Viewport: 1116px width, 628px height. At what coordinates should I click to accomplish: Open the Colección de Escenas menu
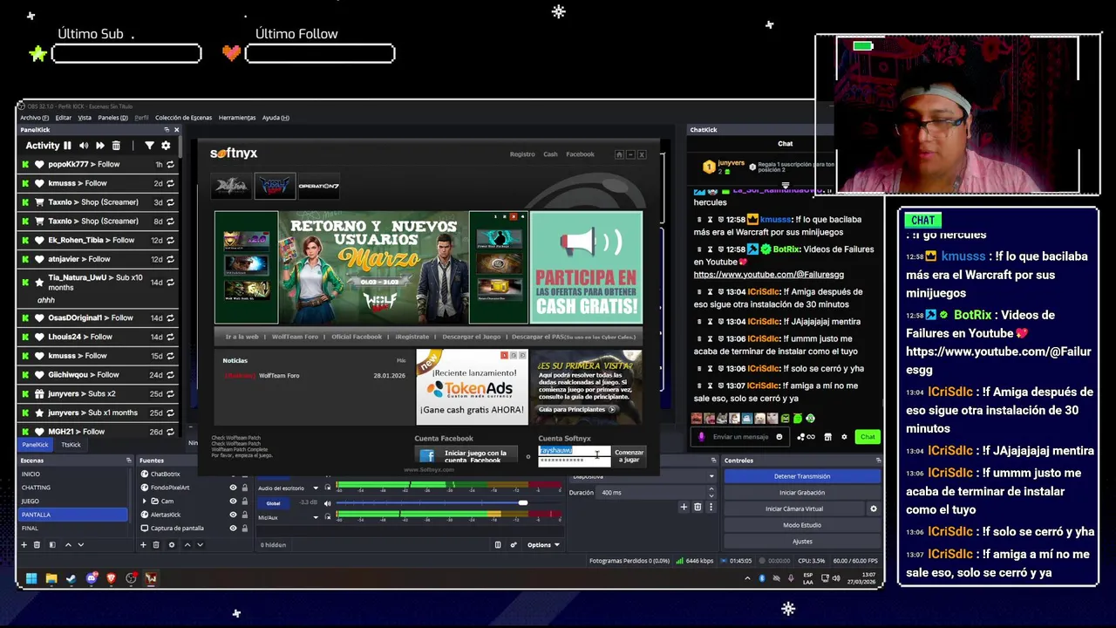[183, 118]
